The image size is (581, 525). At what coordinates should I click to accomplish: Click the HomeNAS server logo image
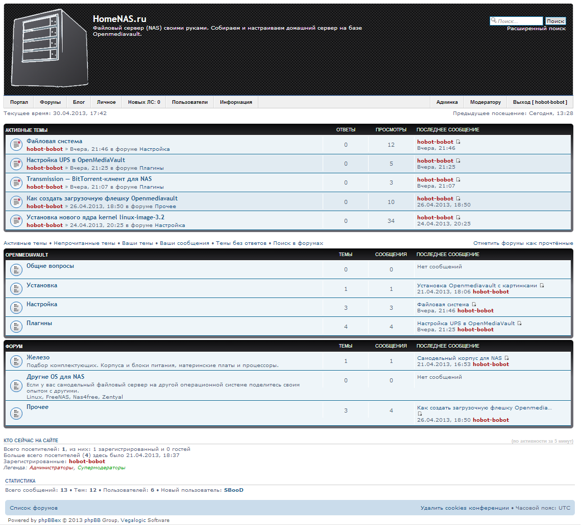[50, 50]
